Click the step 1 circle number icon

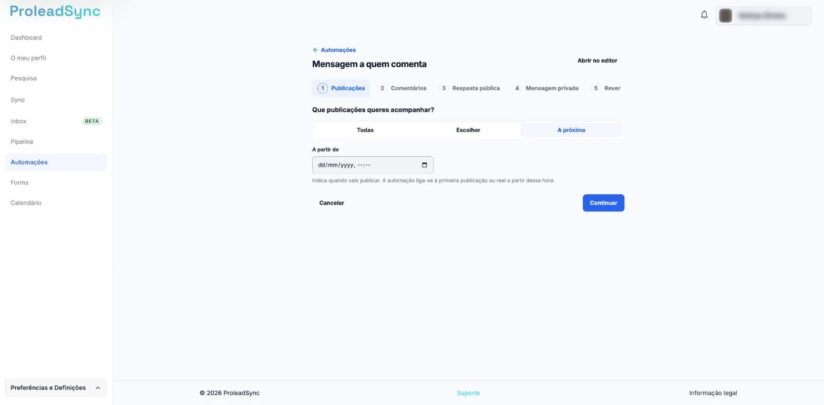(323, 88)
